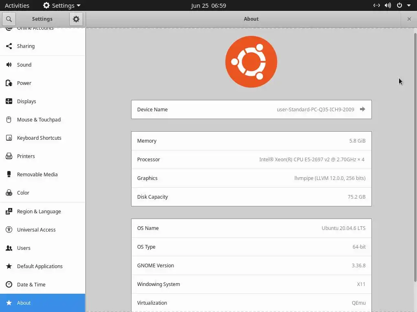Close the Settings window
The height and width of the screenshot is (312, 417).
409,19
